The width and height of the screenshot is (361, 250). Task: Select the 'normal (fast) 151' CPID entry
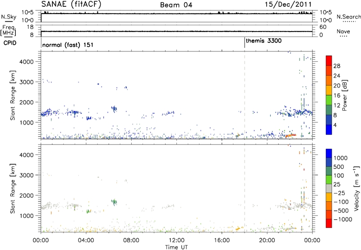68,45
